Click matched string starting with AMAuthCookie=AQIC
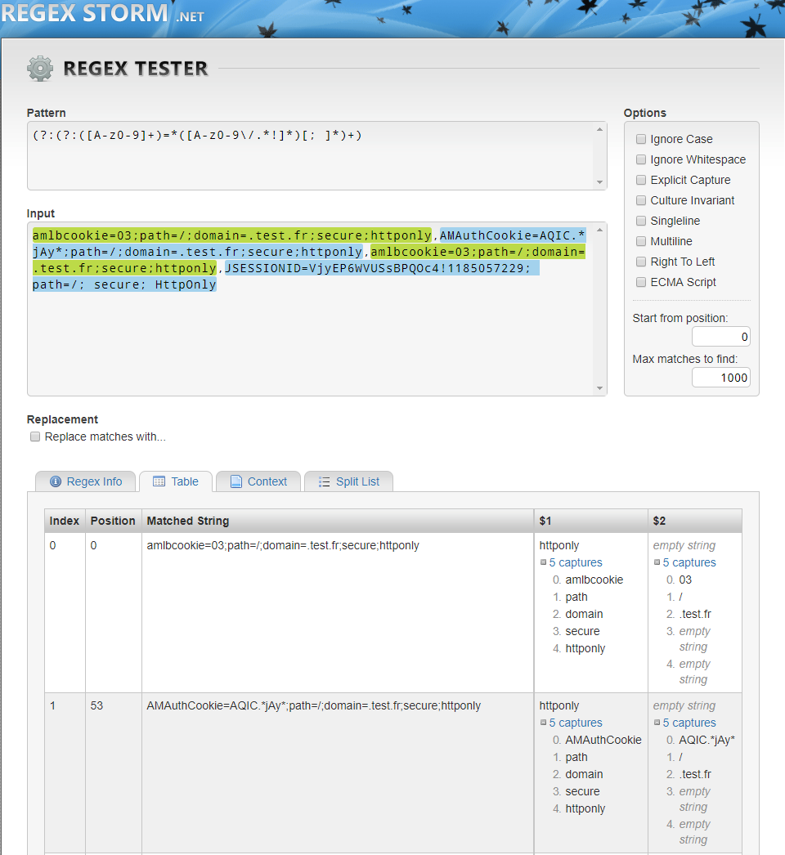 314,705
